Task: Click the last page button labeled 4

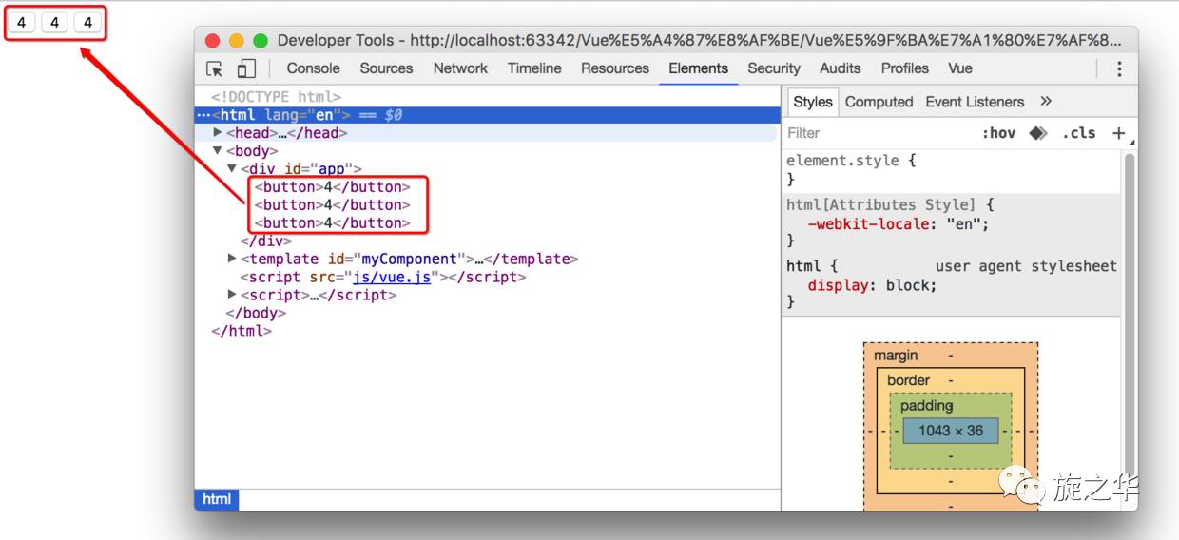Action: coord(87,22)
